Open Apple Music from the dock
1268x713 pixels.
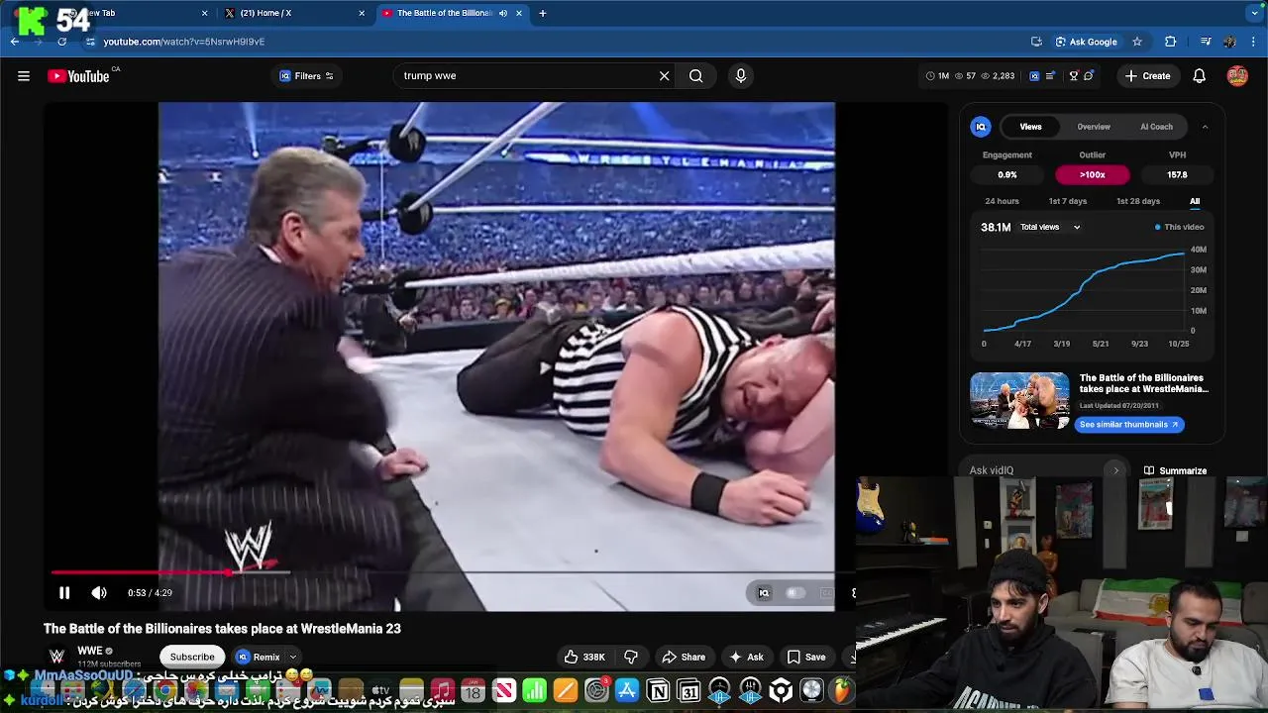point(443,690)
